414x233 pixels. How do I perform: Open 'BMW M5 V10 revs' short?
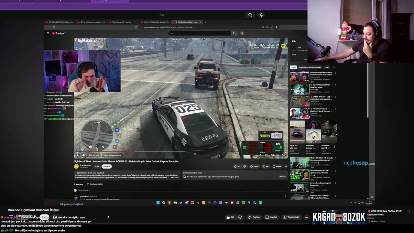pyautogui.click(x=297, y=132)
